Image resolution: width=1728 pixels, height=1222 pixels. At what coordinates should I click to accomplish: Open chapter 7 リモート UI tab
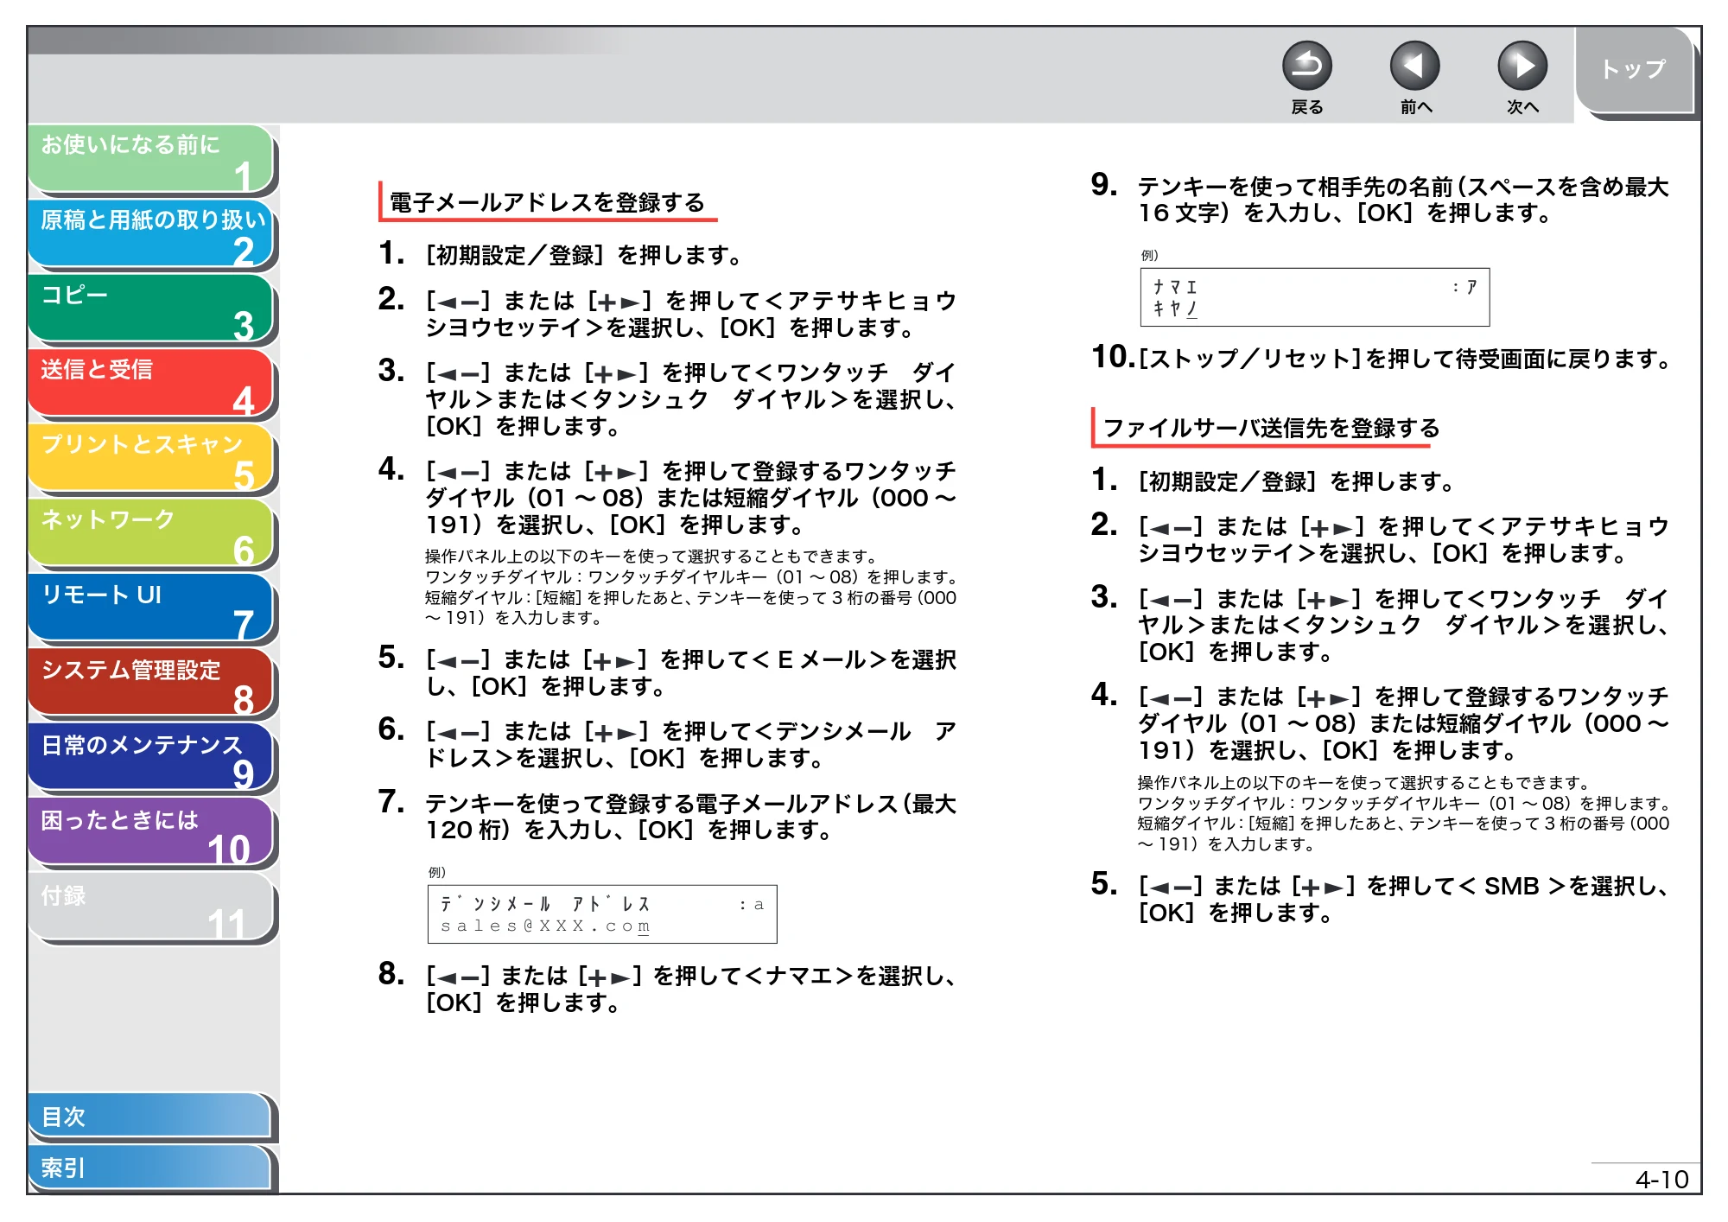(x=151, y=608)
